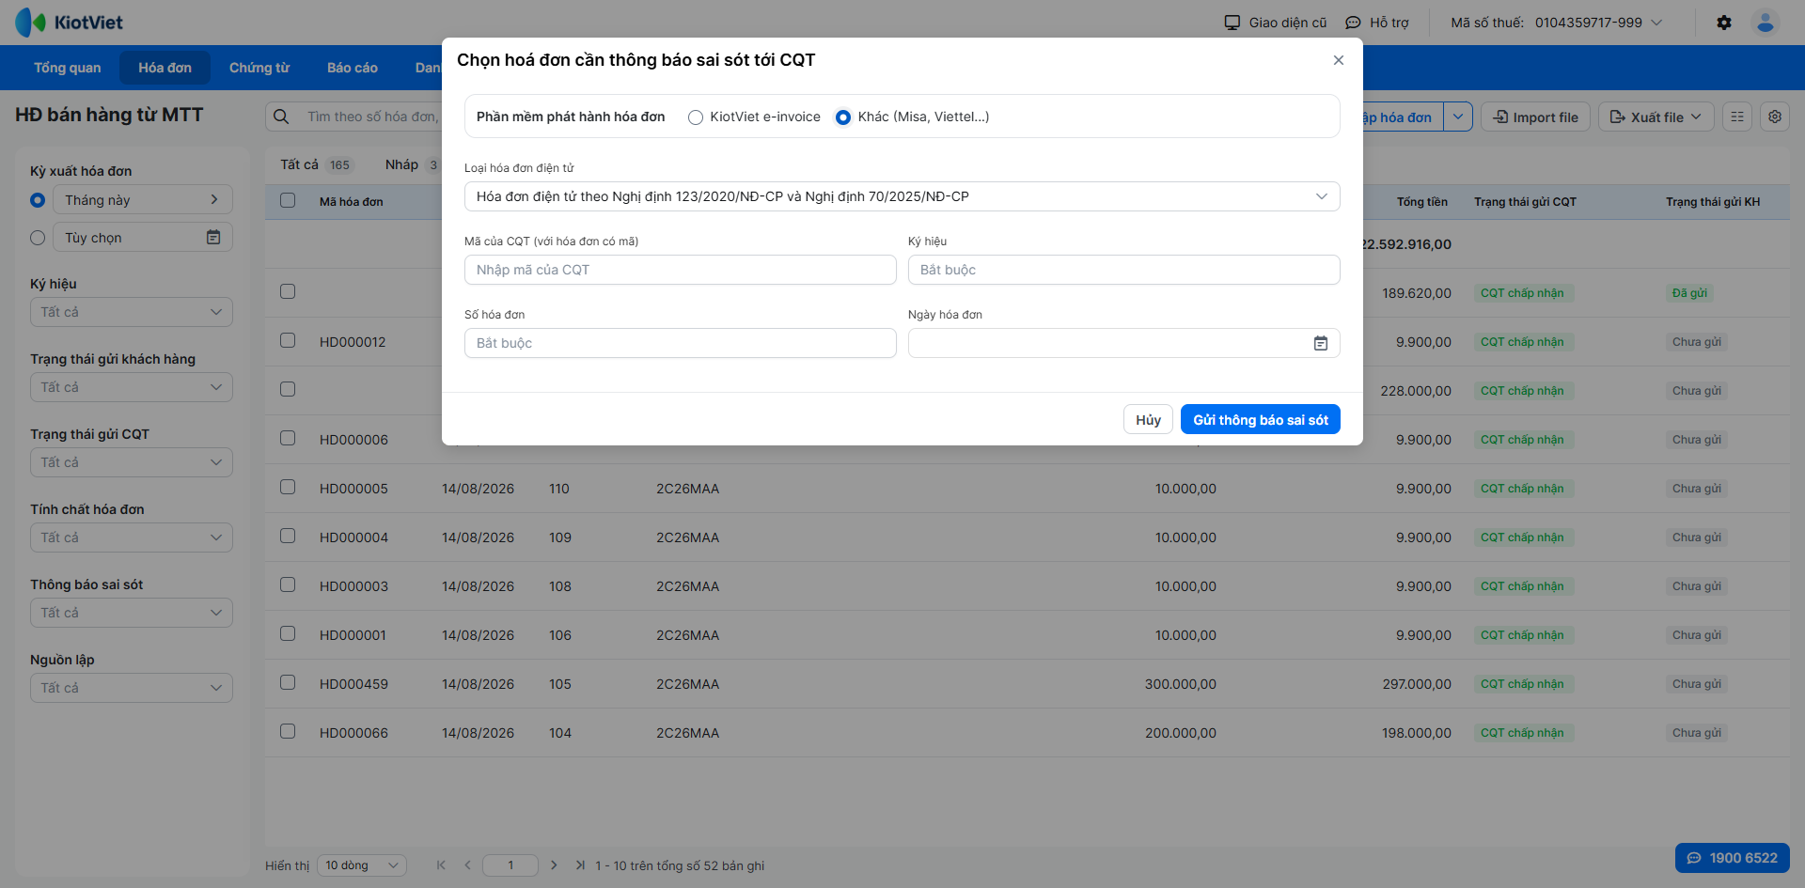Viewport: 1805px width, 888px height.
Task: Open the Xuất file dropdown button
Action: (x=1656, y=117)
